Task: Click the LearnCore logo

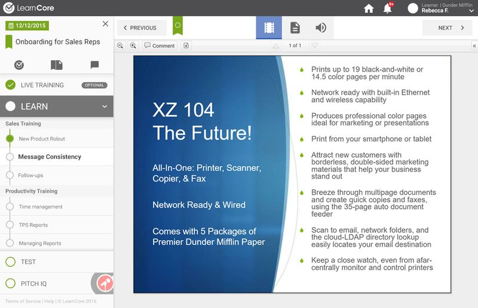Action: (x=29, y=8)
